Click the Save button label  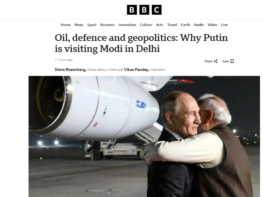coord(226,61)
